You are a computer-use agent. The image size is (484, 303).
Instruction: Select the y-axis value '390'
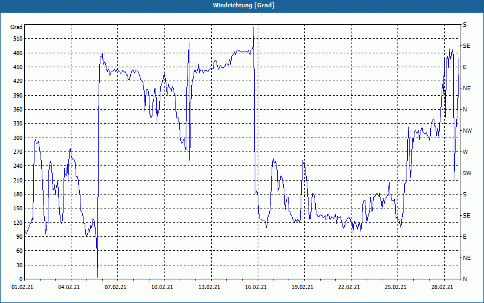tap(18, 95)
